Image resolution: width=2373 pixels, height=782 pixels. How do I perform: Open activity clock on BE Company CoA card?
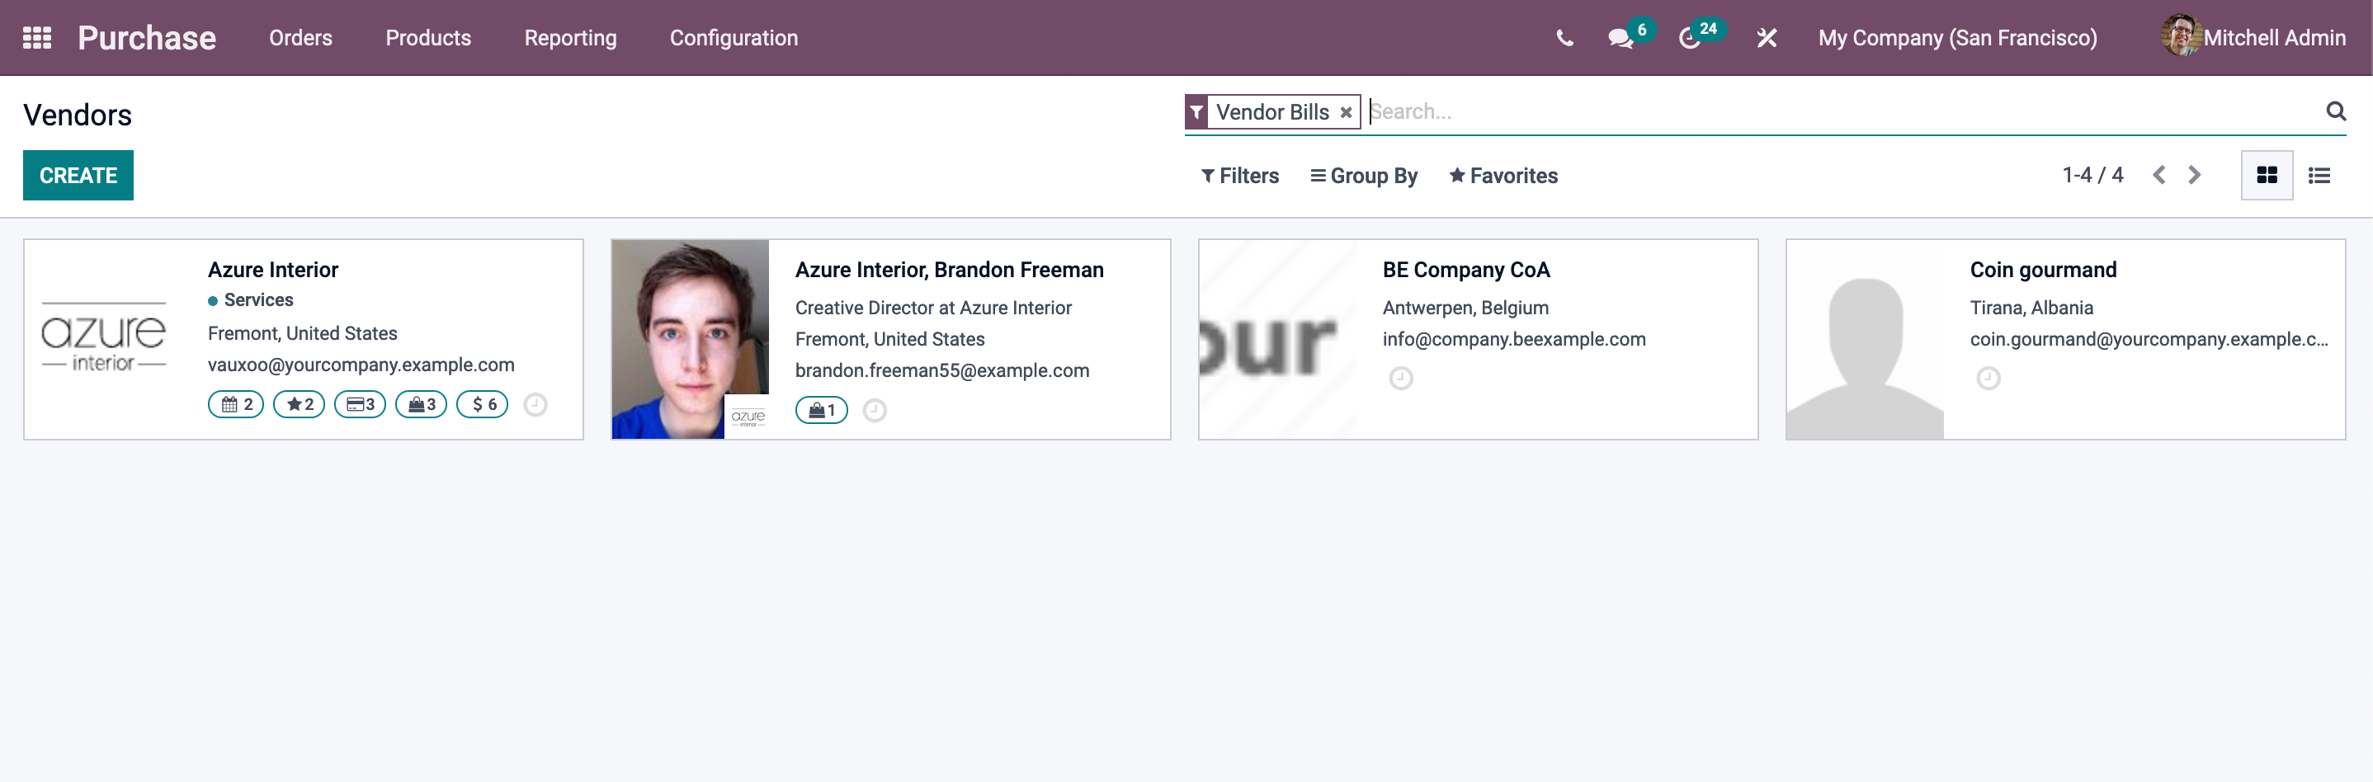(1401, 379)
